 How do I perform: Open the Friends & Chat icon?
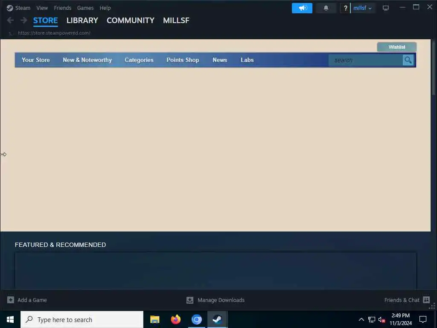426,299
